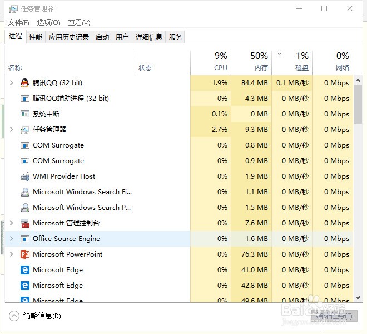Click the 结束任务(E) button
The image size is (367, 334).
[x=334, y=316]
